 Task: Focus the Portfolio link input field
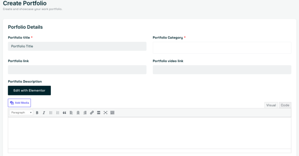pyautogui.click(x=77, y=70)
